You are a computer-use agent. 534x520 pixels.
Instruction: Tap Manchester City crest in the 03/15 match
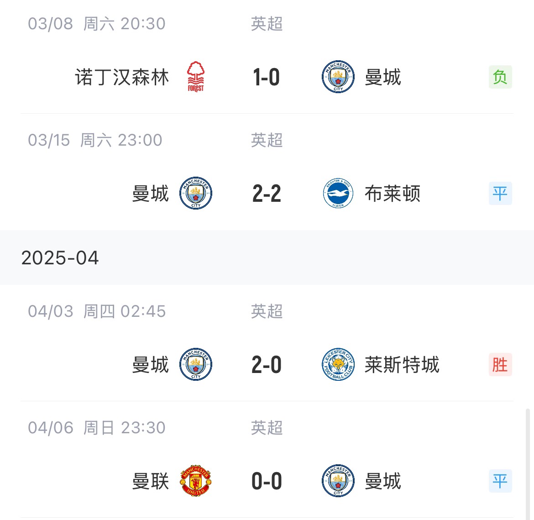196,193
